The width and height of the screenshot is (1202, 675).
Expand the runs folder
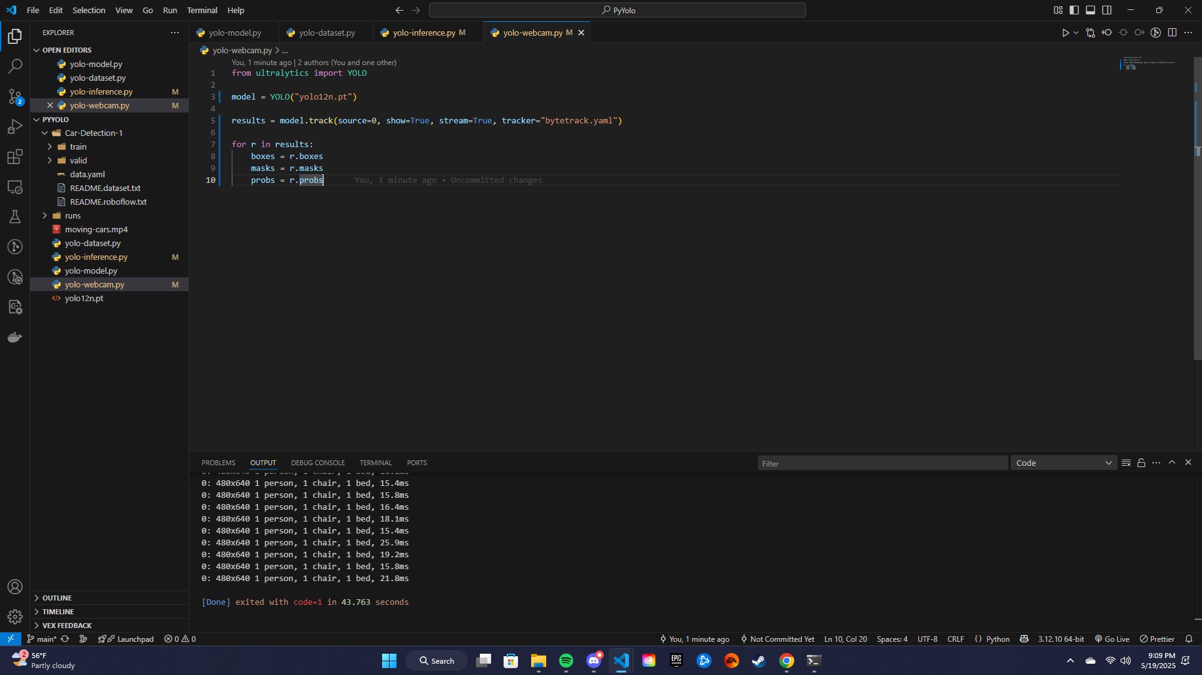[45, 215]
